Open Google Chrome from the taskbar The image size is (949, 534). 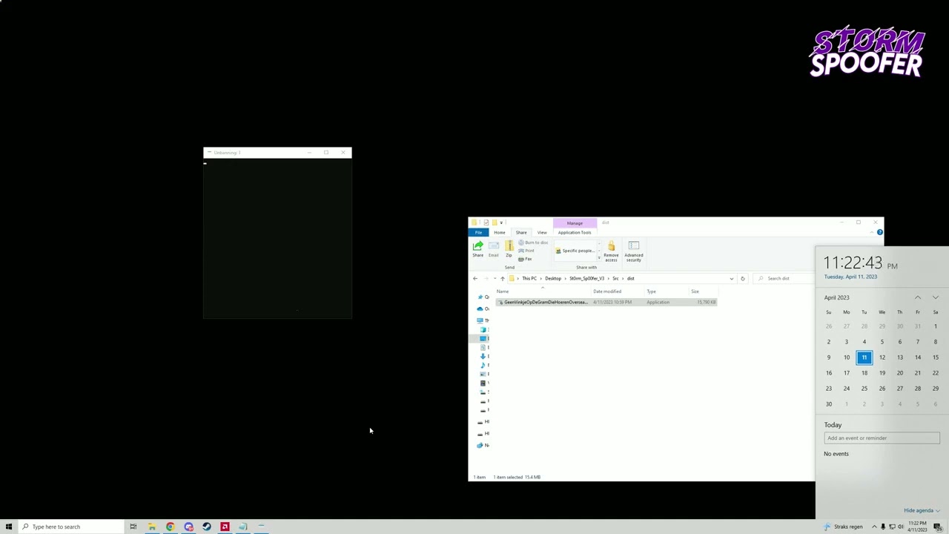point(170,527)
